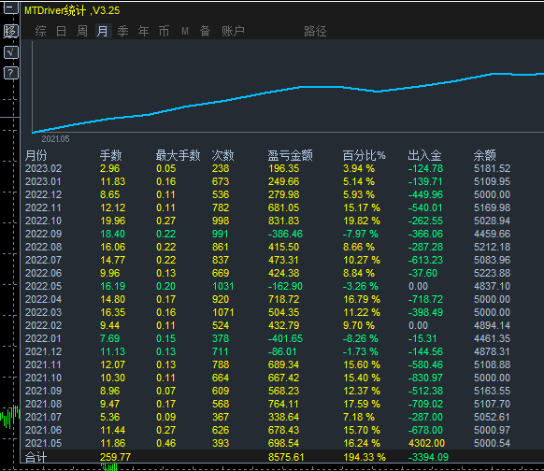The image size is (544, 471).
Task: Click total percentage 194.33 %
Action: 365,458
